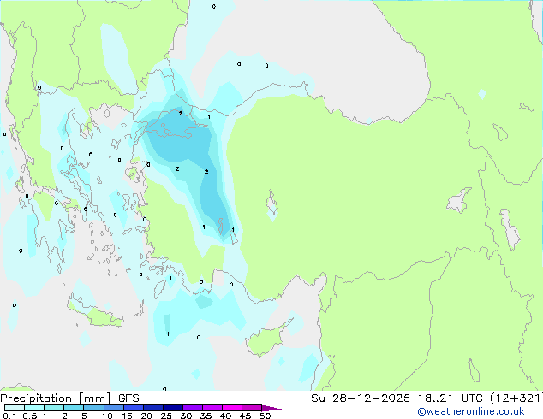Select the 40–45 mm magenta legend swatch
The height and width of the screenshot is (419, 543).
pos(232,408)
